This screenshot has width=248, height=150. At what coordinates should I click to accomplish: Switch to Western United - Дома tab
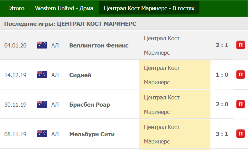click(x=64, y=8)
